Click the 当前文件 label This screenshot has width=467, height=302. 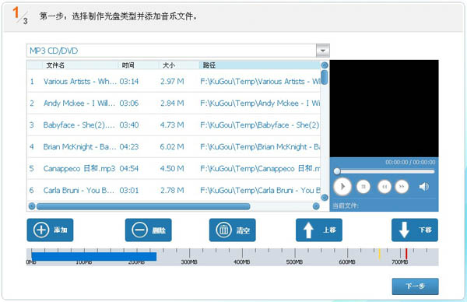(x=346, y=205)
